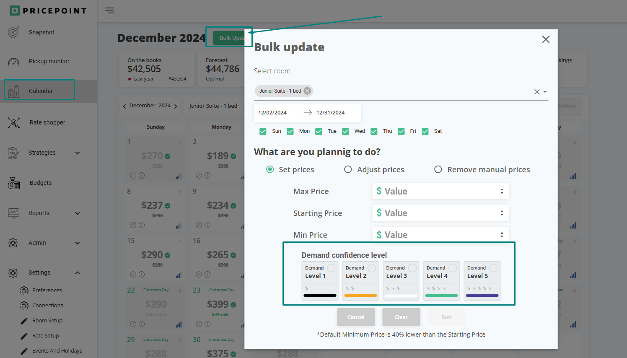This screenshot has width=627, height=358.
Task: Click the Connections gear icon
Action: coord(24,306)
